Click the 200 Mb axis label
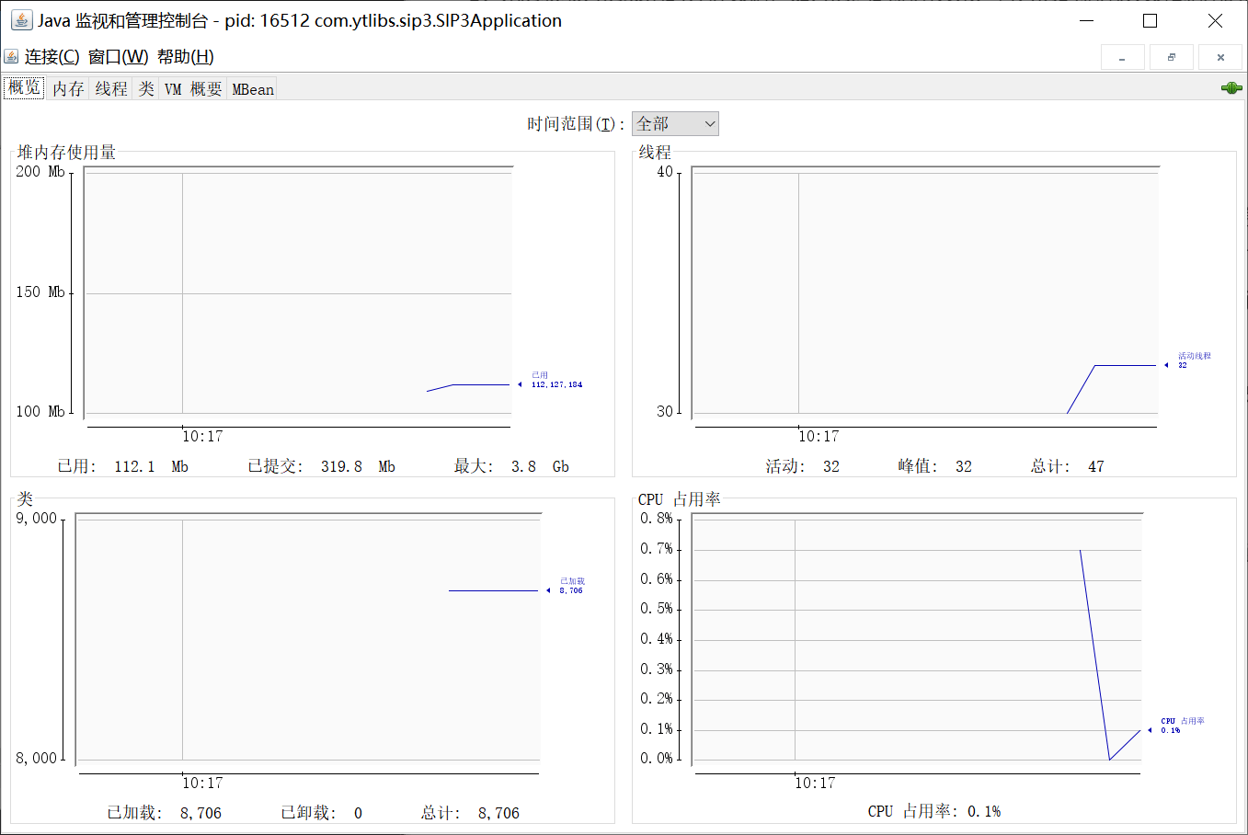1248x835 pixels. [x=40, y=171]
